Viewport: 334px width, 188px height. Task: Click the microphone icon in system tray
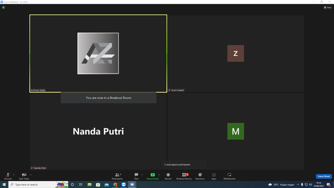302,184
